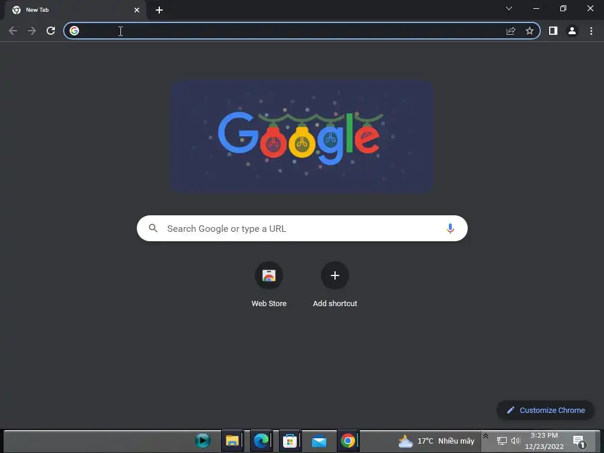
Task: Open the Chrome three-dot menu
Action: (x=591, y=31)
